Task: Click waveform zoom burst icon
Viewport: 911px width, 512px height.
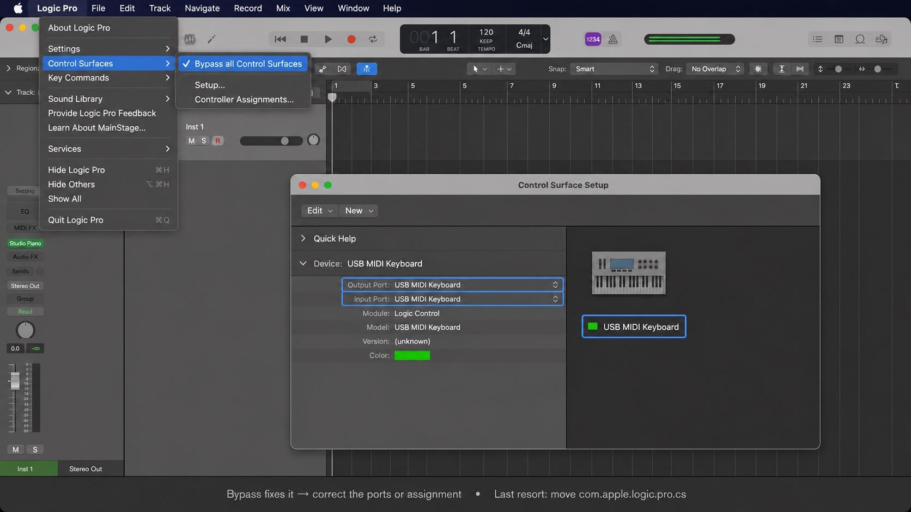Action: (x=758, y=69)
